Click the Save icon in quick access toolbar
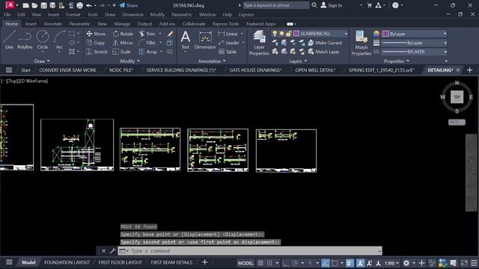The width and height of the screenshot is (479, 269). pyautogui.click(x=43, y=5)
